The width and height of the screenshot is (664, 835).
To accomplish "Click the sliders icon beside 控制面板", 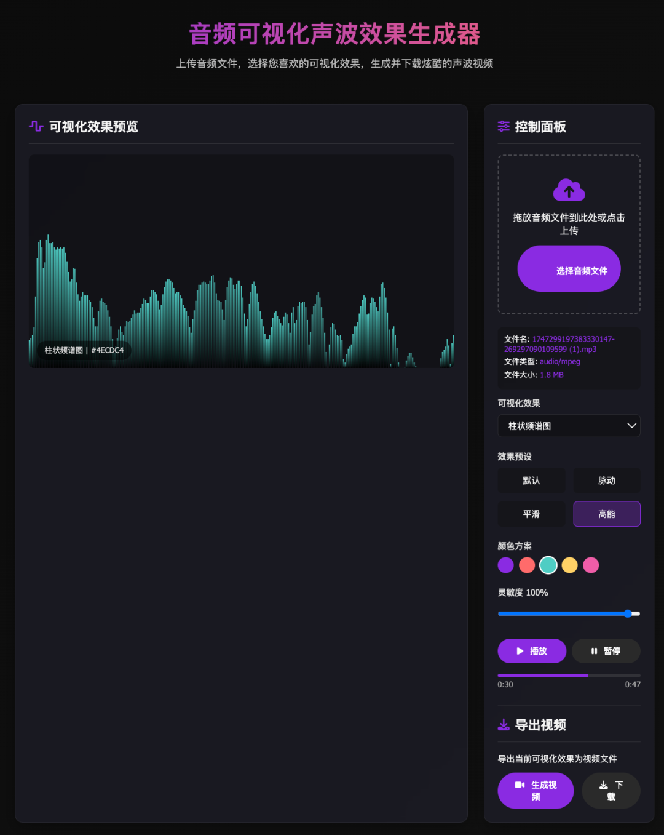I will click(x=504, y=126).
